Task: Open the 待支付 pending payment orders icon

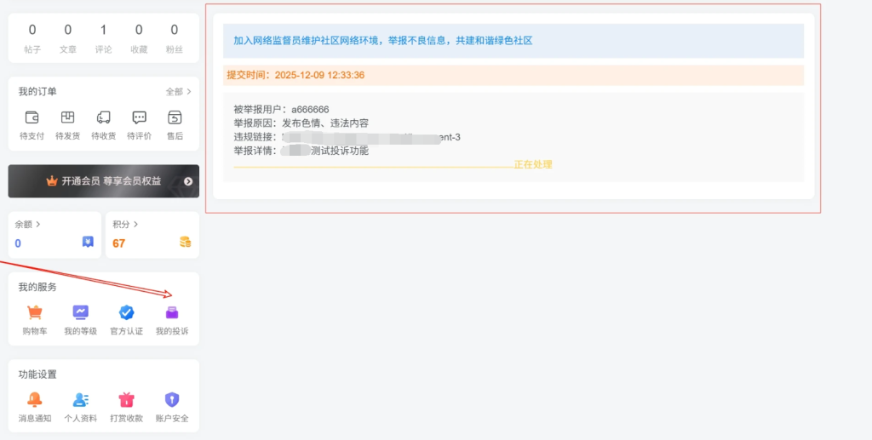Action: click(x=32, y=117)
